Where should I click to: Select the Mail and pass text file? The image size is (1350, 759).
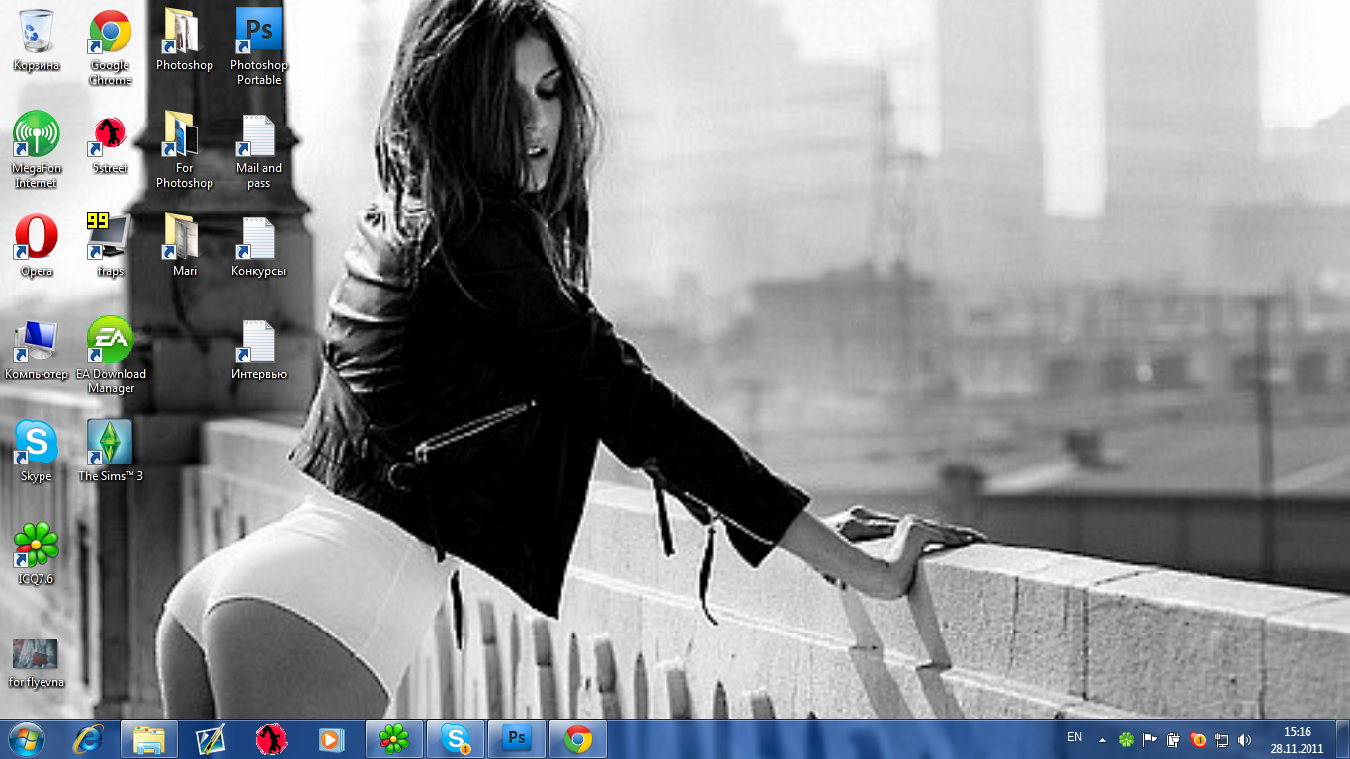click(259, 149)
